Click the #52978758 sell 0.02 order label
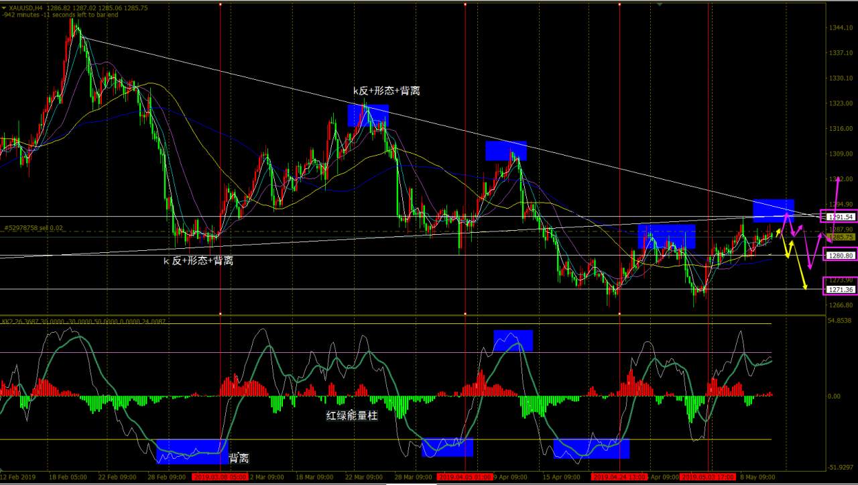Image resolution: width=858 pixels, height=485 pixels. [x=34, y=228]
